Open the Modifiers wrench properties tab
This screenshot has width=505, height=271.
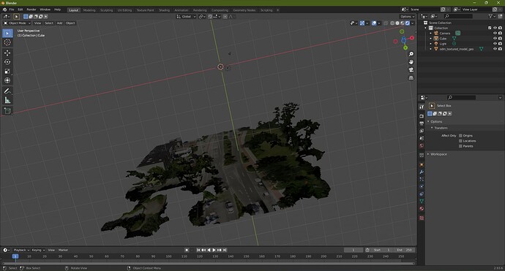[x=422, y=172]
